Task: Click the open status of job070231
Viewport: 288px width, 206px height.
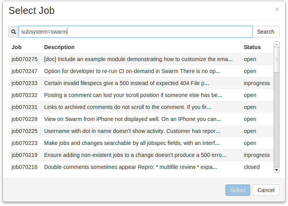Action: (x=250, y=107)
